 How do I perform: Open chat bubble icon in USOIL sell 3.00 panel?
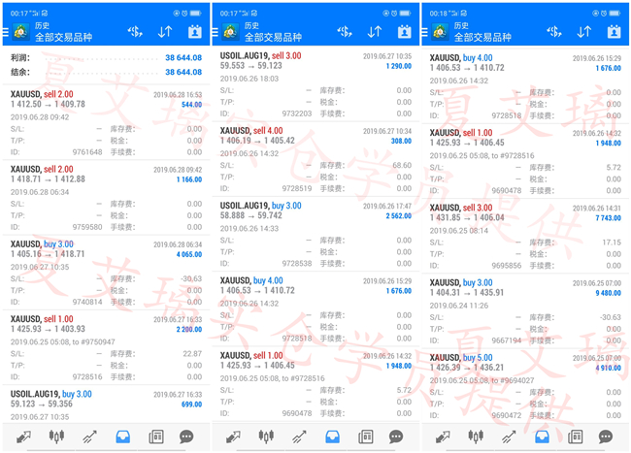(396, 437)
